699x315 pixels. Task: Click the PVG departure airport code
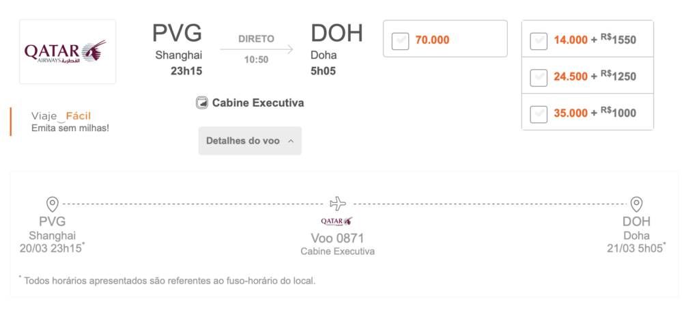(177, 33)
